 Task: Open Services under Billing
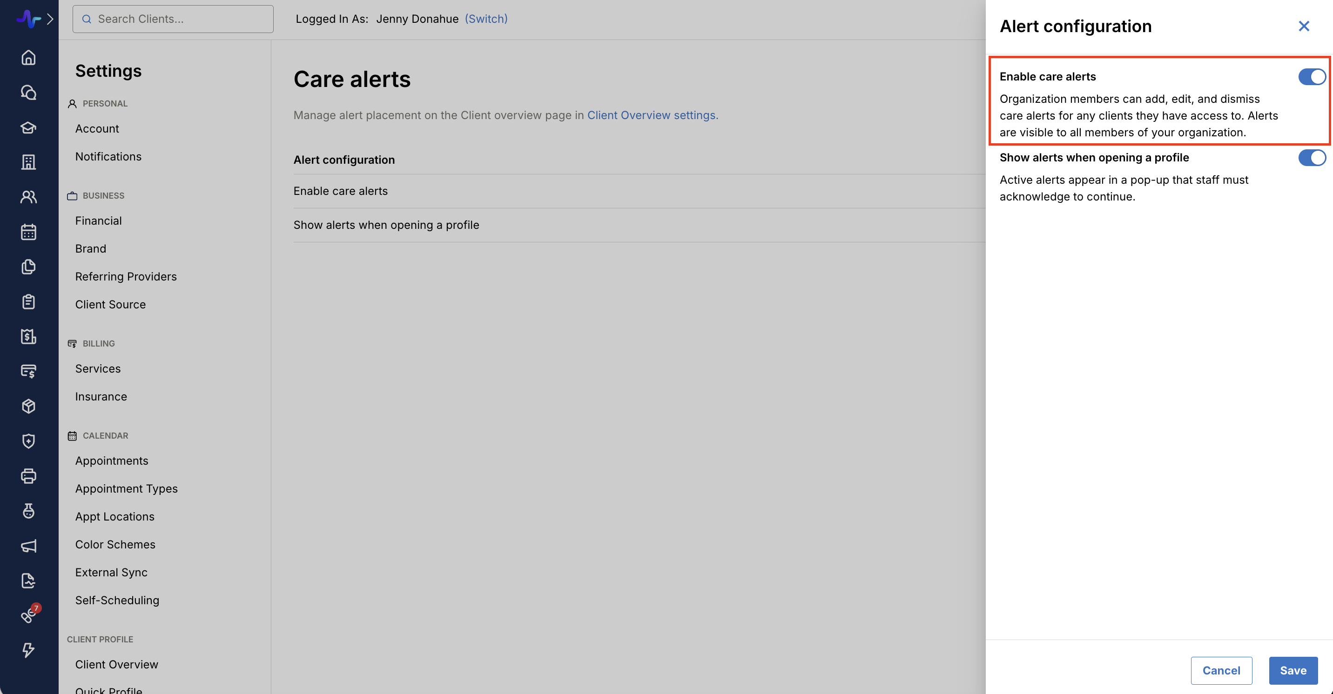98,369
